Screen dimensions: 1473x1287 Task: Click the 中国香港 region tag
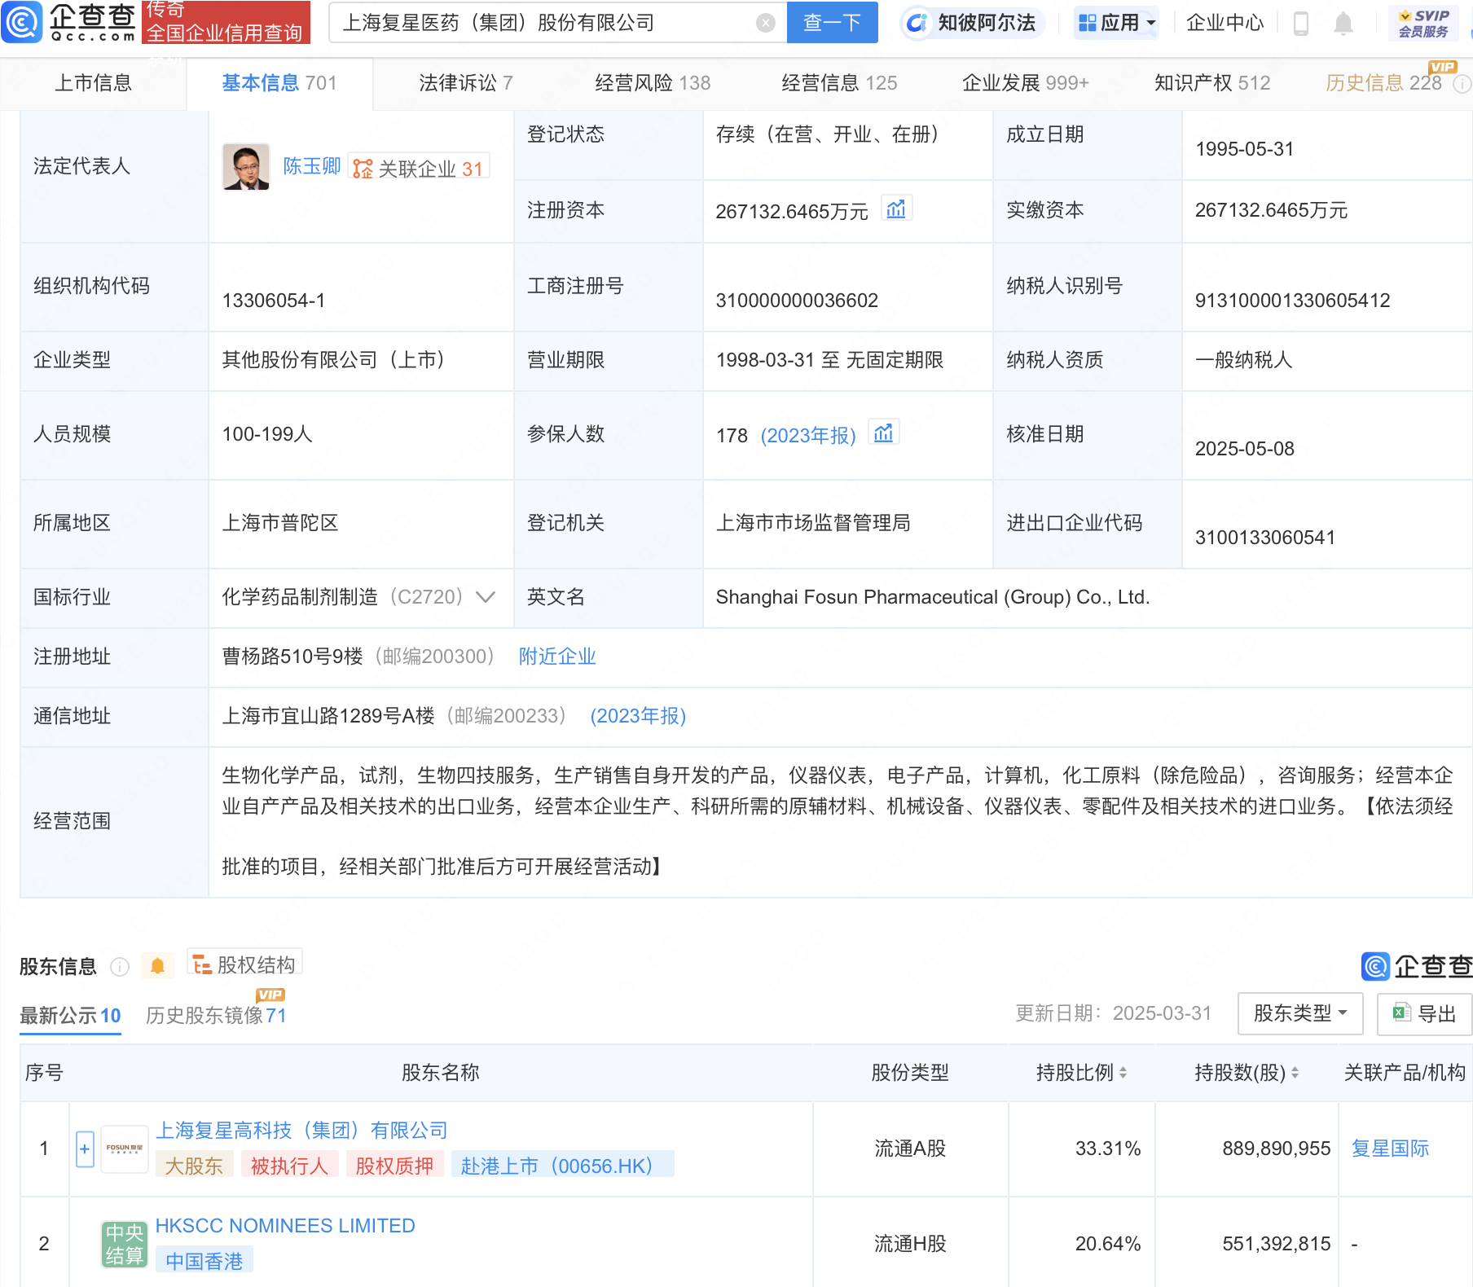click(204, 1261)
